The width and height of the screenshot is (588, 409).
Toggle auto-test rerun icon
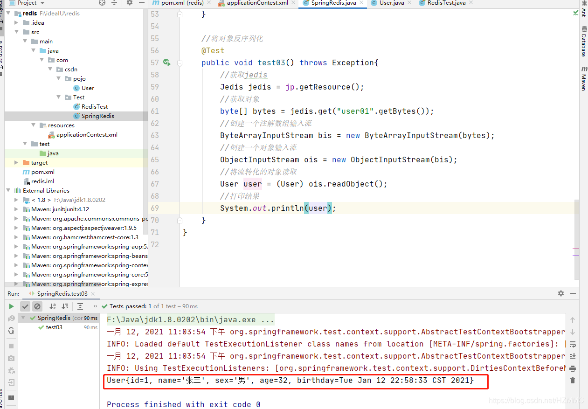click(12, 331)
